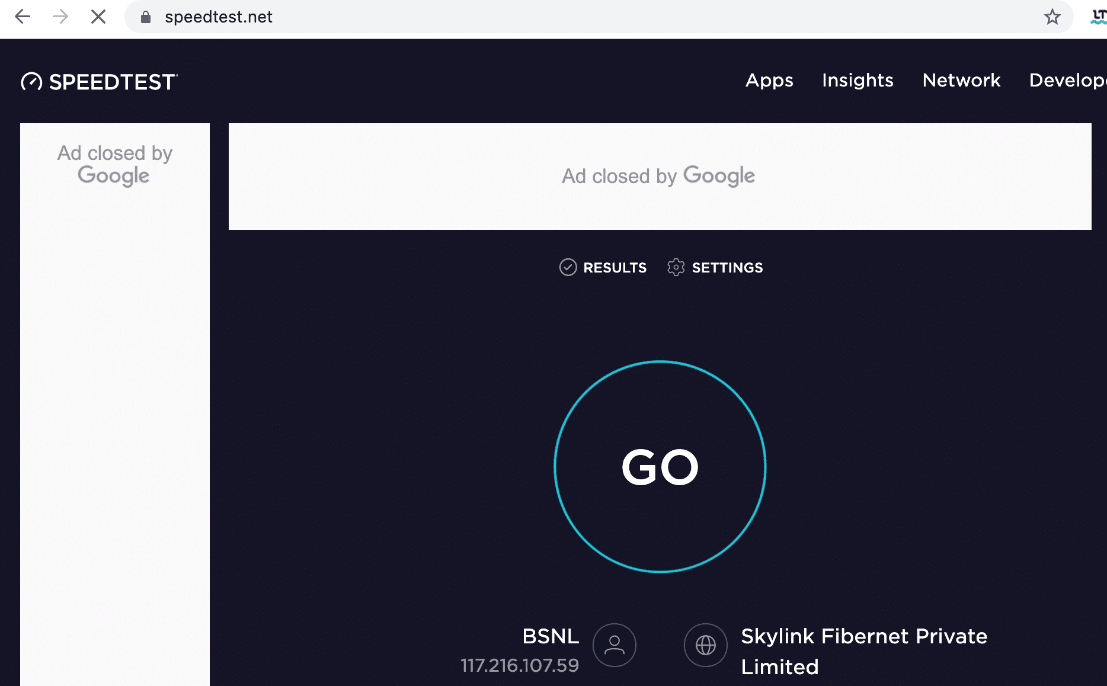Open Settings via the gear icon

tap(675, 267)
